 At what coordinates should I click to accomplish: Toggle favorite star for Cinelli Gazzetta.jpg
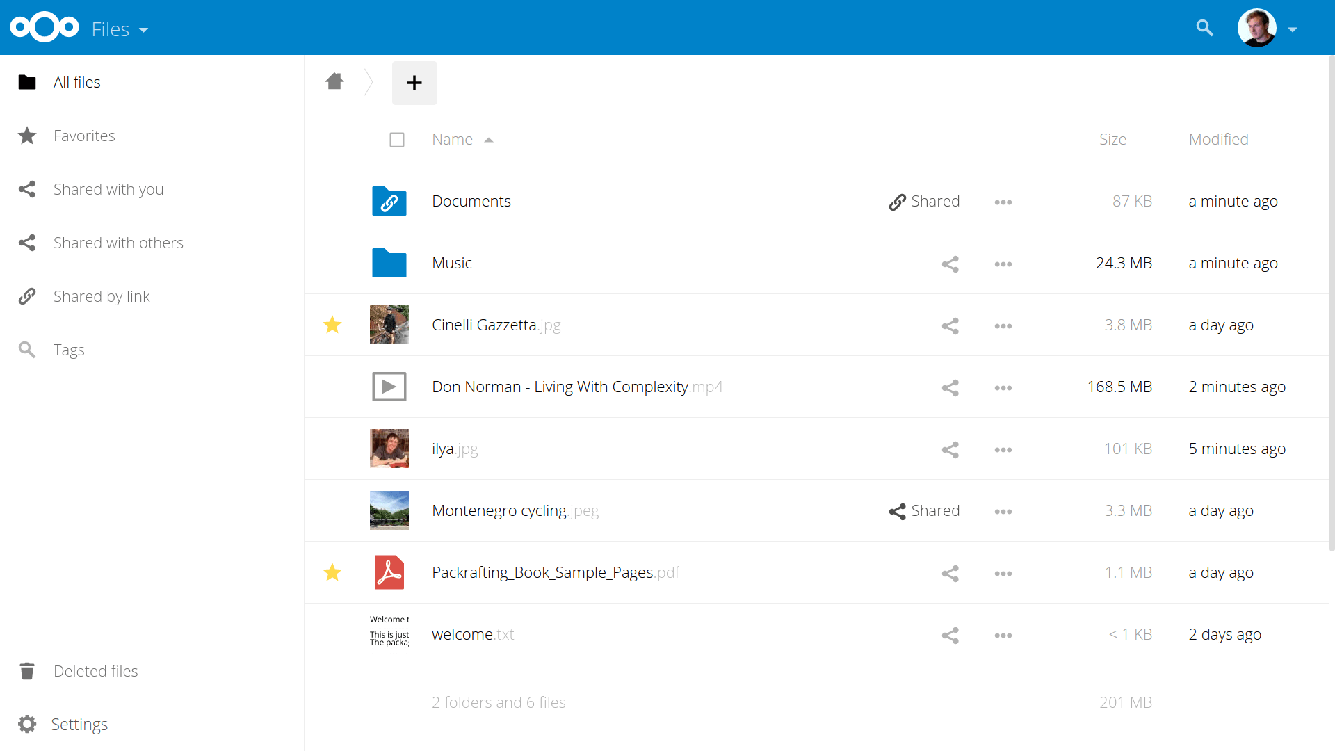331,325
